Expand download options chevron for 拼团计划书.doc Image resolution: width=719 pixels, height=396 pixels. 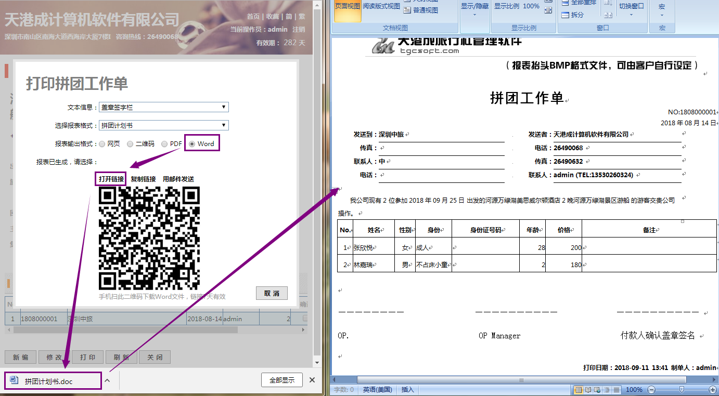click(107, 380)
